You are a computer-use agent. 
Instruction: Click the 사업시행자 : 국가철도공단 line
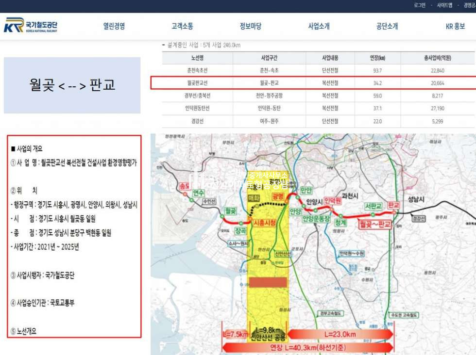[x=42, y=275]
